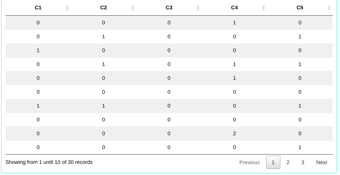Click the C5 header label
The image size is (340, 175).
click(300, 8)
